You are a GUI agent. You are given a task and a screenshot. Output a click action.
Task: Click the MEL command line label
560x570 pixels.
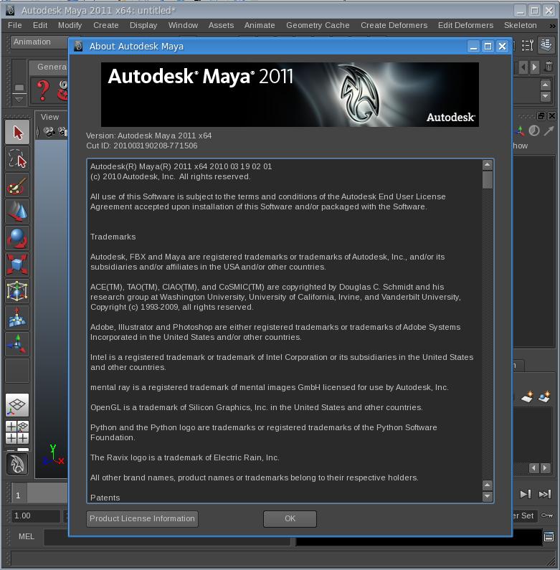coord(27,536)
